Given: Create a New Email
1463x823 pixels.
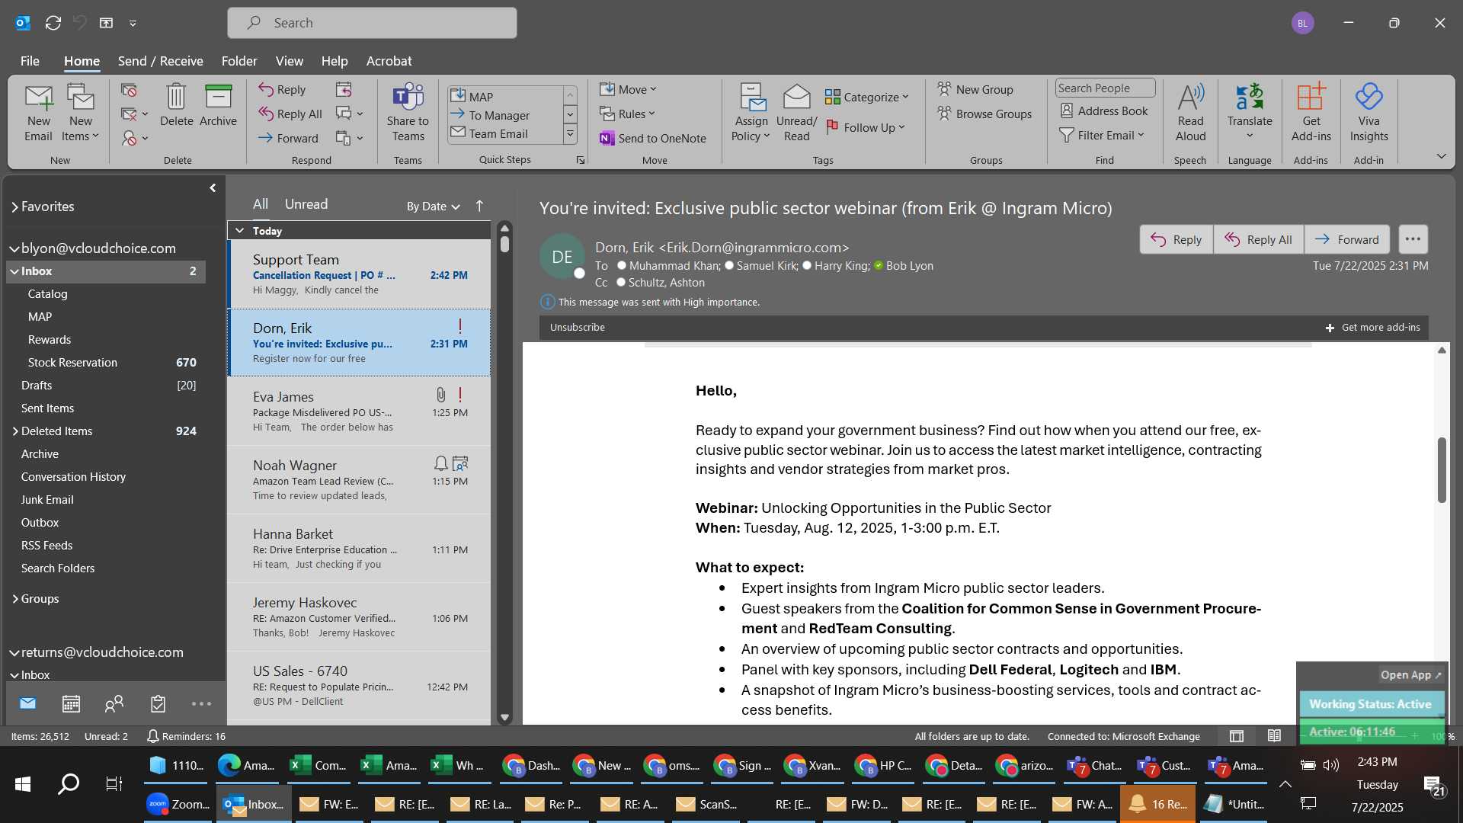Looking at the screenshot, I should click(x=38, y=113).
